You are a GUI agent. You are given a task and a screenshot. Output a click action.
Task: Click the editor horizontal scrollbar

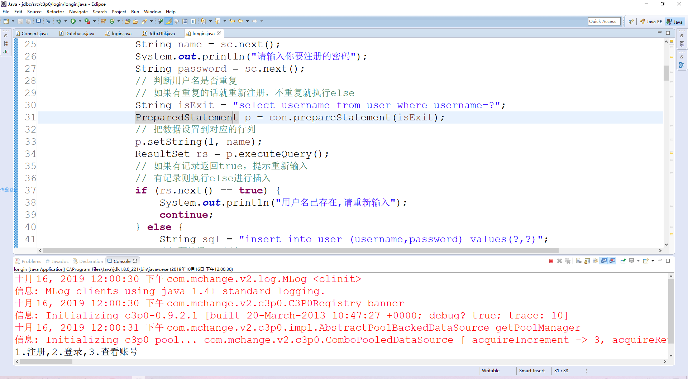[300, 251]
